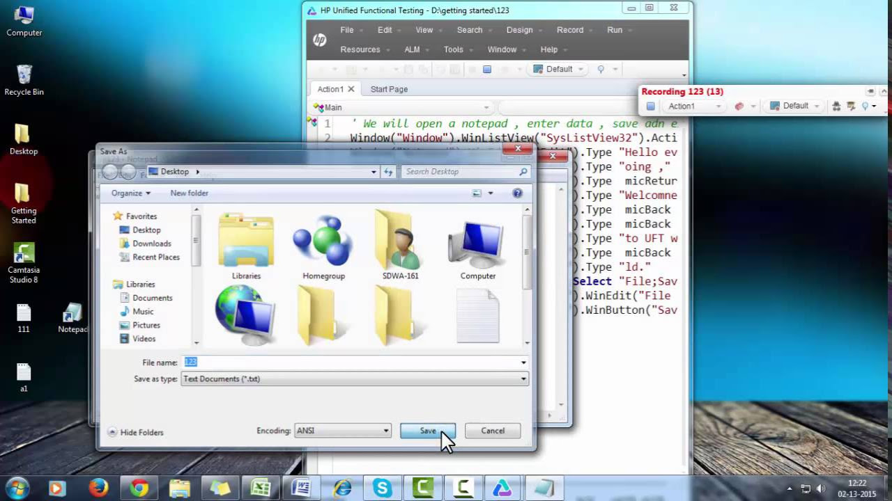This screenshot has width=892, height=501.
Task: Open the Design menu in UFT
Action: (519, 30)
